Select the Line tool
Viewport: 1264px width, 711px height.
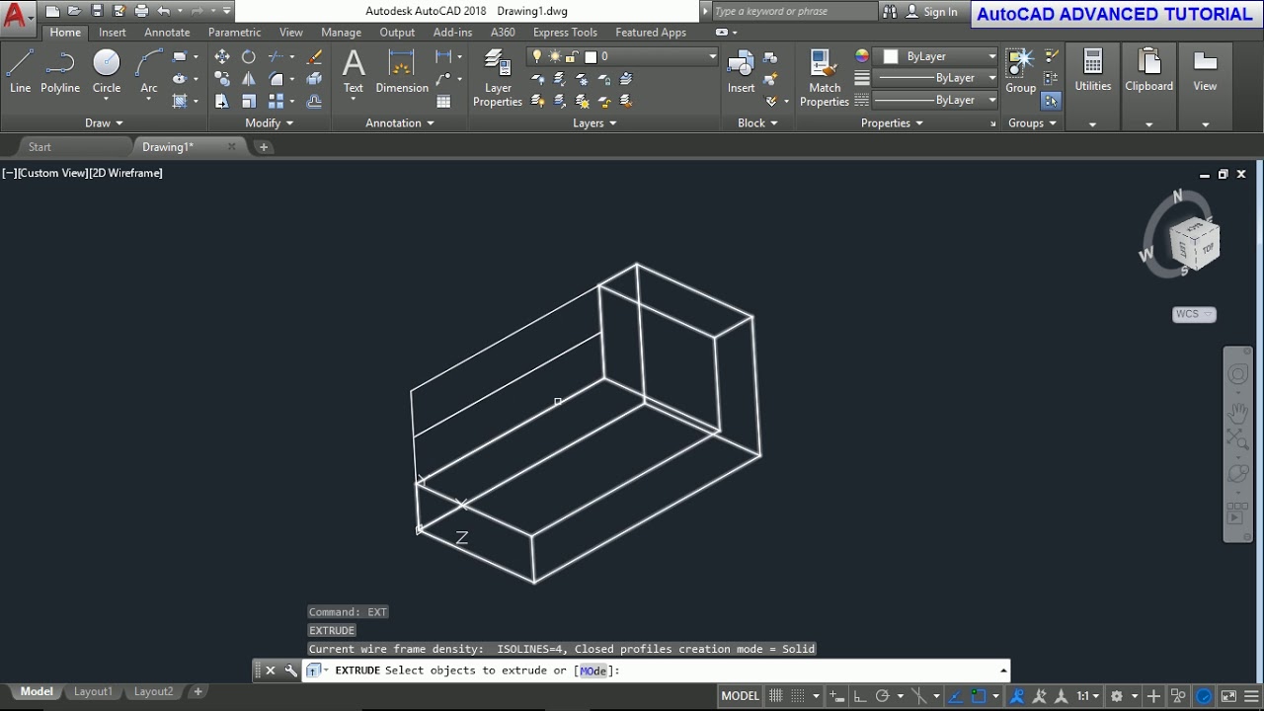(x=20, y=71)
